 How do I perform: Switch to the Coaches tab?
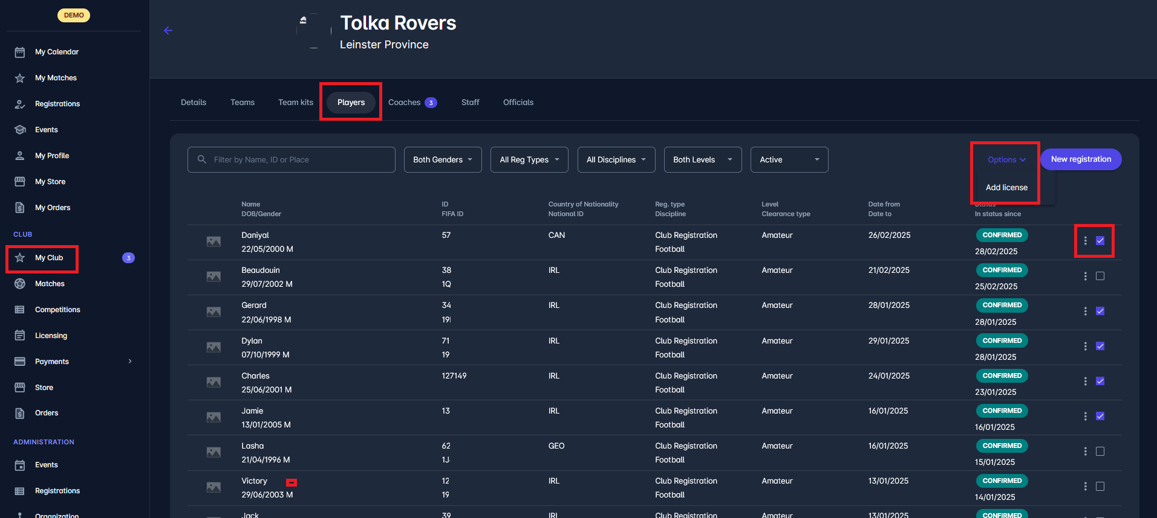[411, 103]
